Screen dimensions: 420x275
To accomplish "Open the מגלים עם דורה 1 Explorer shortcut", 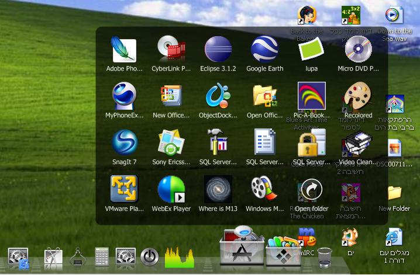I will pos(394,237).
